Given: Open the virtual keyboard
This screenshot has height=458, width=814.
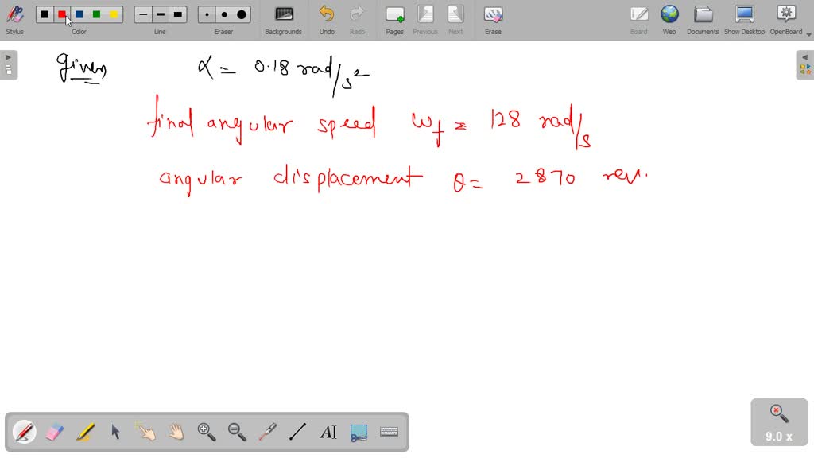Looking at the screenshot, I should [389, 432].
